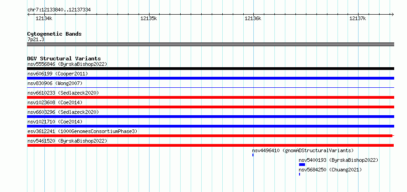This screenshot has width=407, height=192.
Task: Select the nsv6603296 (Sedlazeck2020) label
Action: [x=63, y=112]
